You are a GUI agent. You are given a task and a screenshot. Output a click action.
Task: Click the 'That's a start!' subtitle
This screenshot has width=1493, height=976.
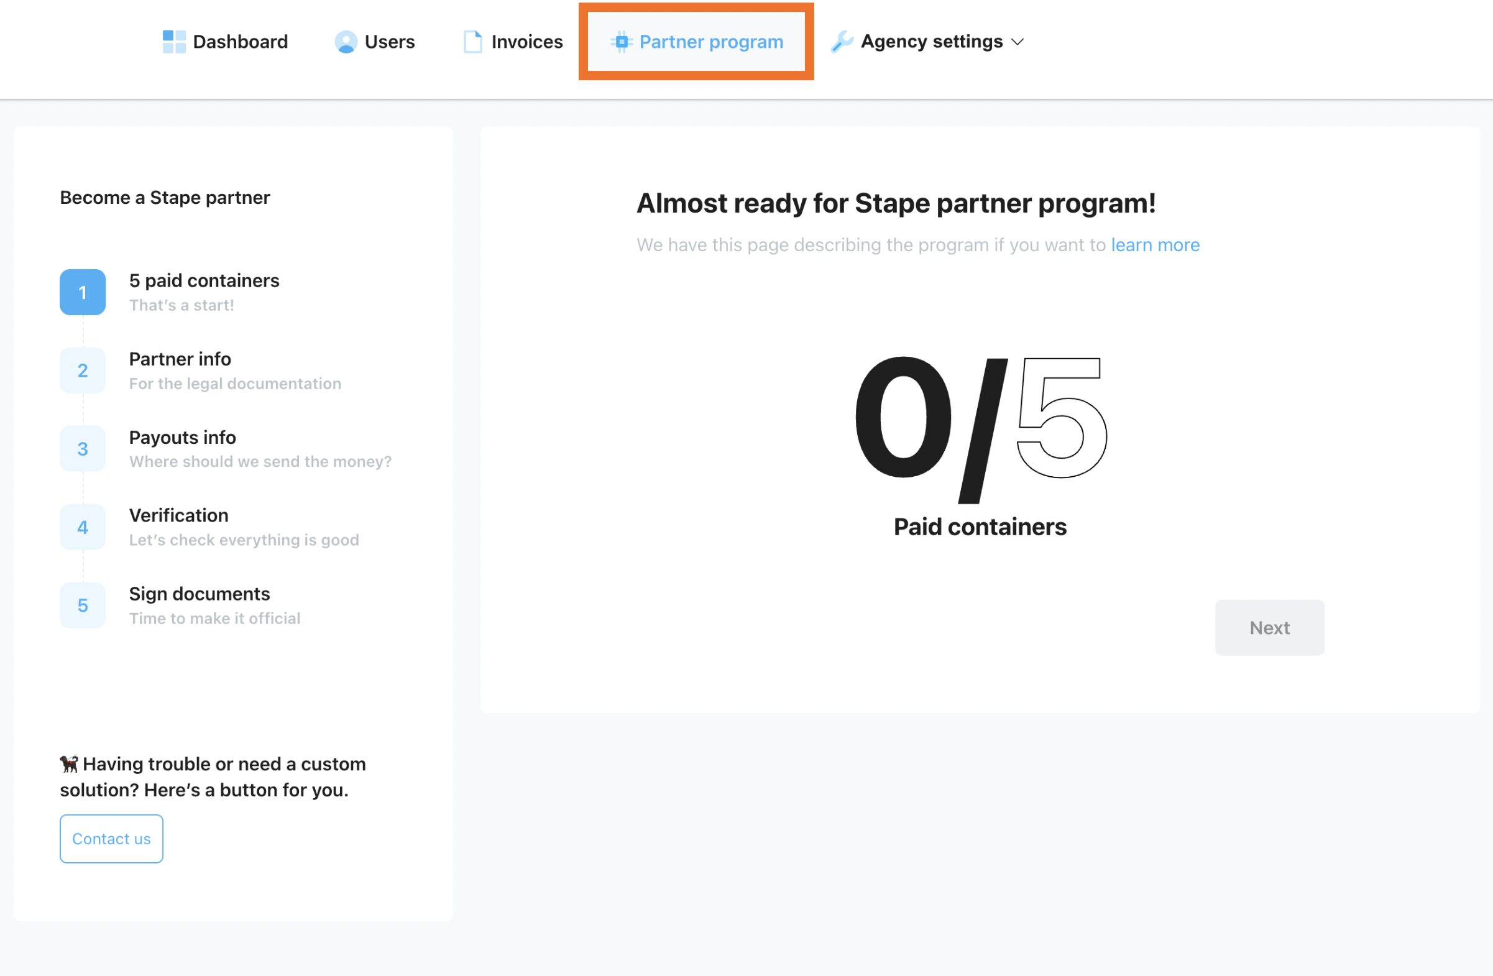pyautogui.click(x=182, y=305)
